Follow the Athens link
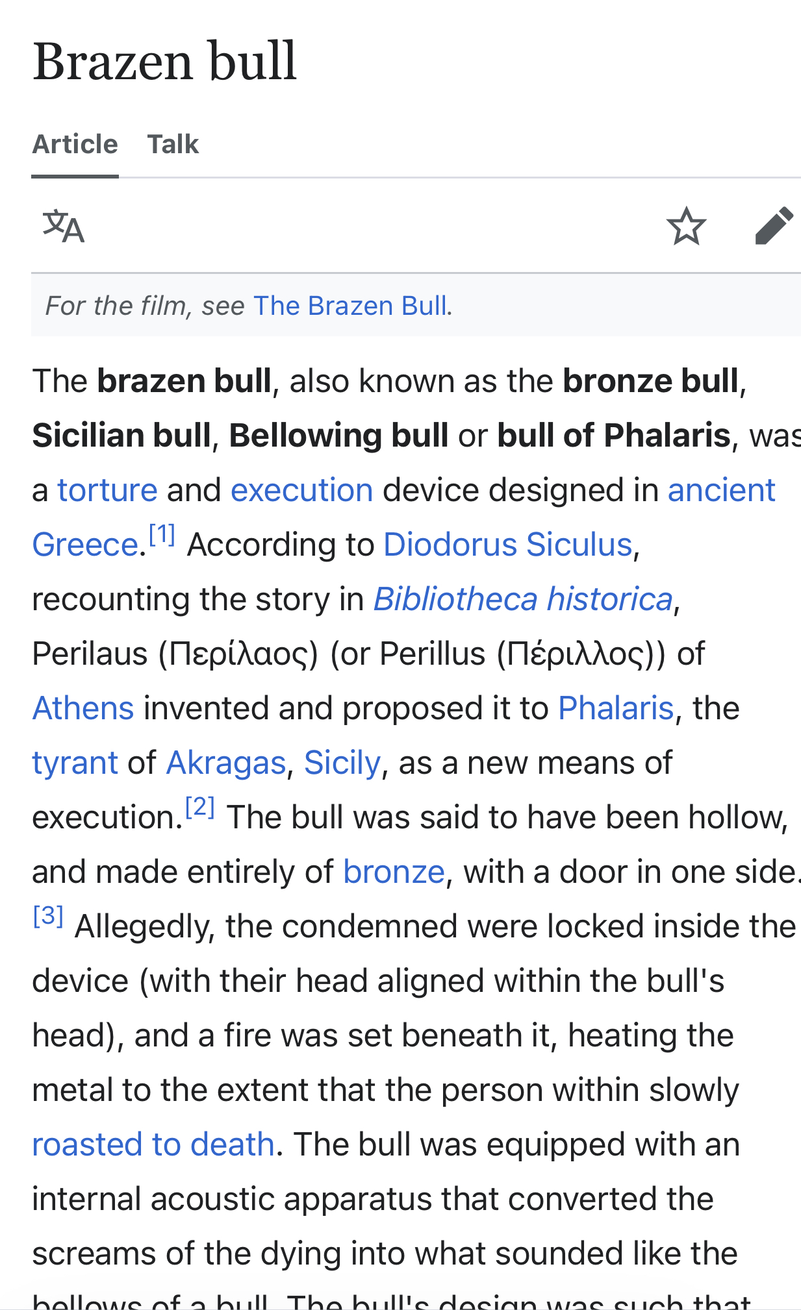Image resolution: width=801 pixels, height=1310 pixels. pyautogui.click(x=83, y=708)
